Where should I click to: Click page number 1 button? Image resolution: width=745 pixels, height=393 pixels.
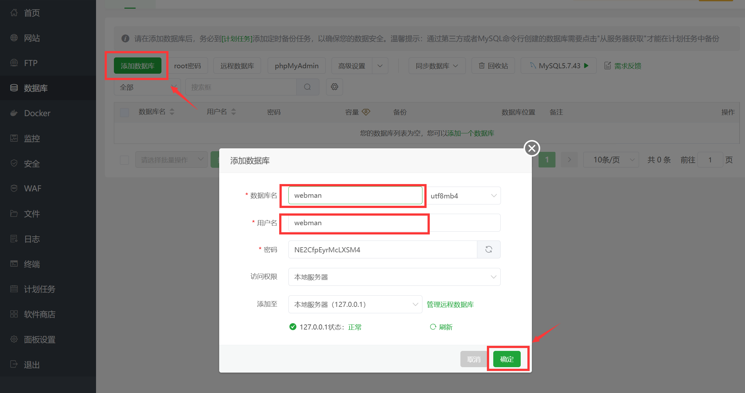(547, 159)
